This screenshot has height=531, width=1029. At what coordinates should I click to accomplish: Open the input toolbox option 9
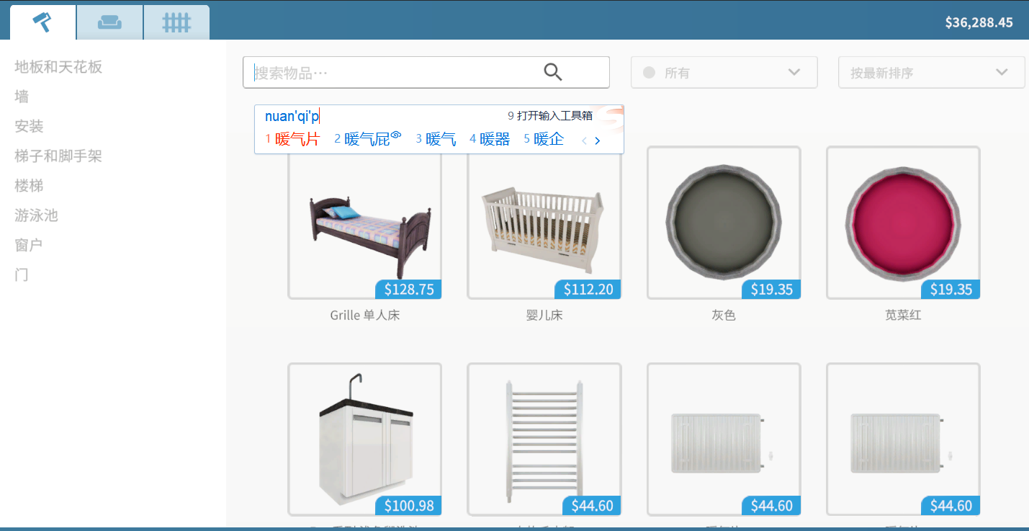(x=550, y=115)
